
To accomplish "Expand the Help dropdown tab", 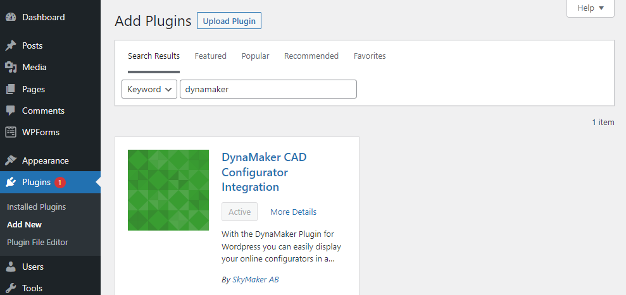I will 591,8.
